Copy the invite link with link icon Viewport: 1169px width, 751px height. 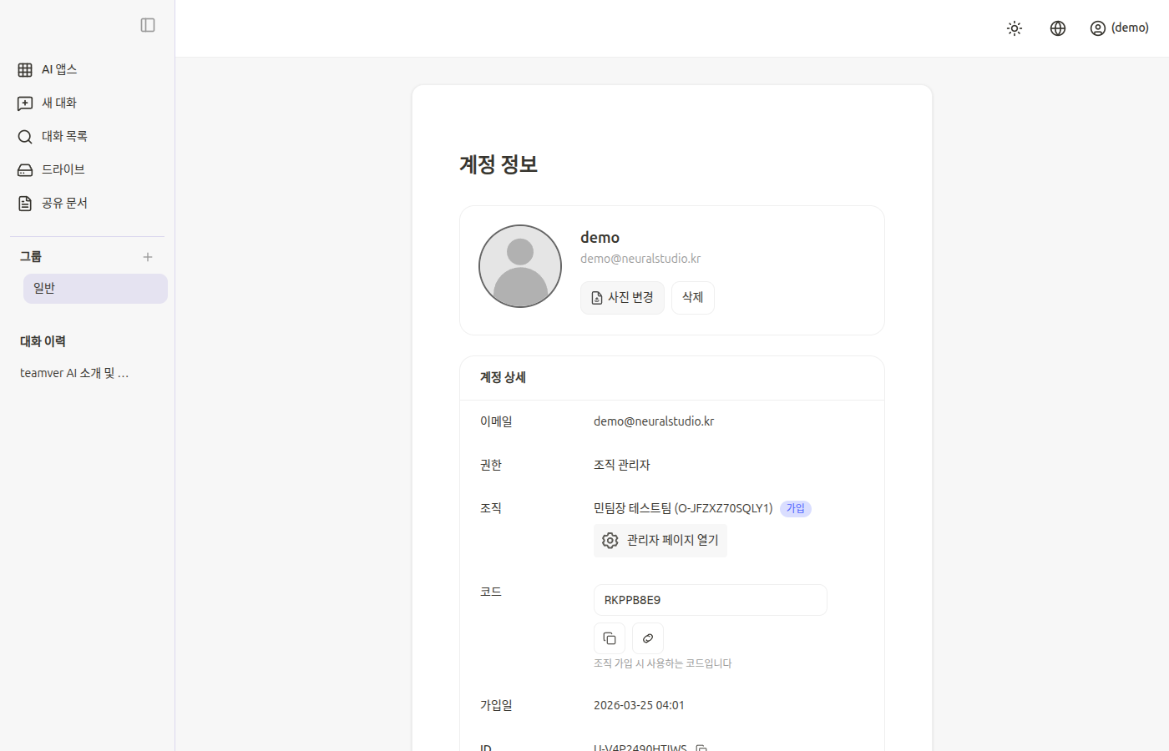648,638
